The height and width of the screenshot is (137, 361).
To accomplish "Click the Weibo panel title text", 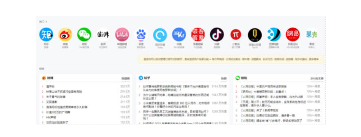I will click(50, 78).
